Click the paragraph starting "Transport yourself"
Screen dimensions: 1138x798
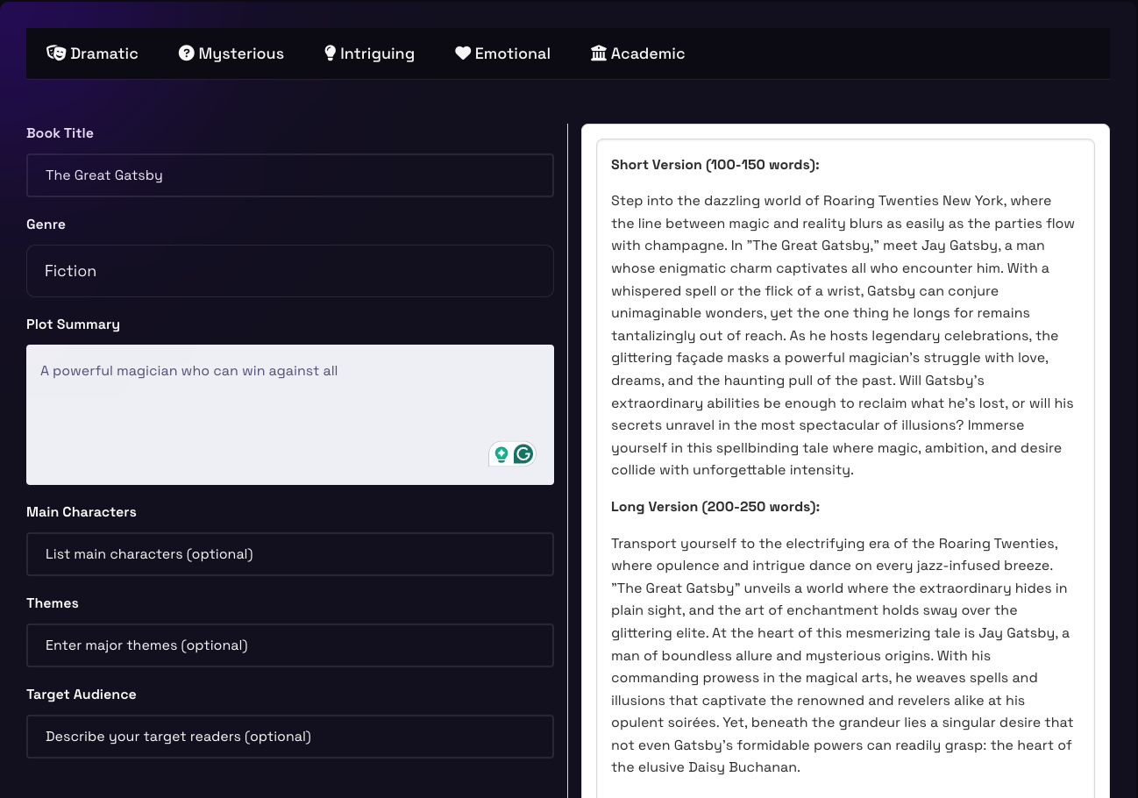click(x=842, y=655)
